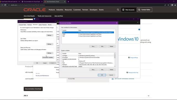Switch to the Java archive tab

[x=59, y=16]
